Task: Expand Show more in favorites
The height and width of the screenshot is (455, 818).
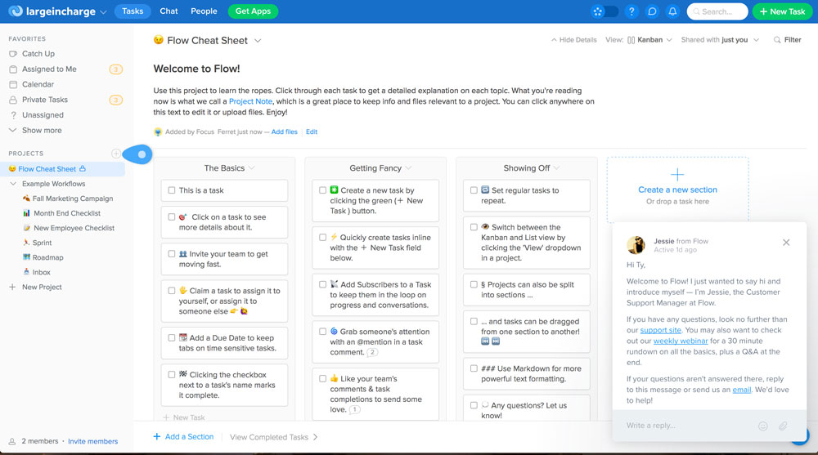Action: pos(42,131)
